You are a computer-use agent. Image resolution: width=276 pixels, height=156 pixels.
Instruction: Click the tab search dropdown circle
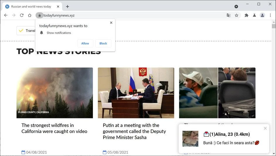236,6
